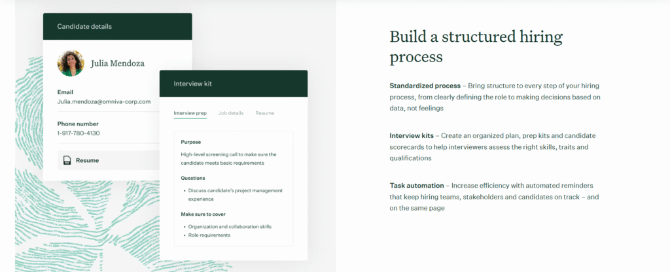The image size is (670, 272).
Task: Click the Task automation bold text
Action: click(417, 186)
